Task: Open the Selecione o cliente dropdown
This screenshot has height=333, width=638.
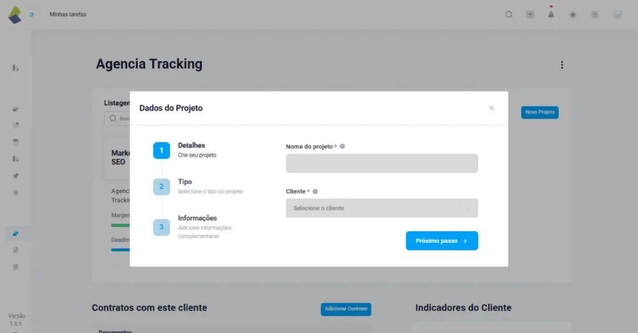Action: [x=382, y=208]
